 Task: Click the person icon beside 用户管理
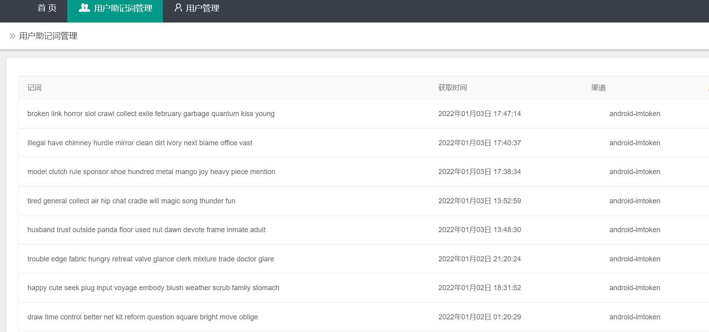point(178,8)
